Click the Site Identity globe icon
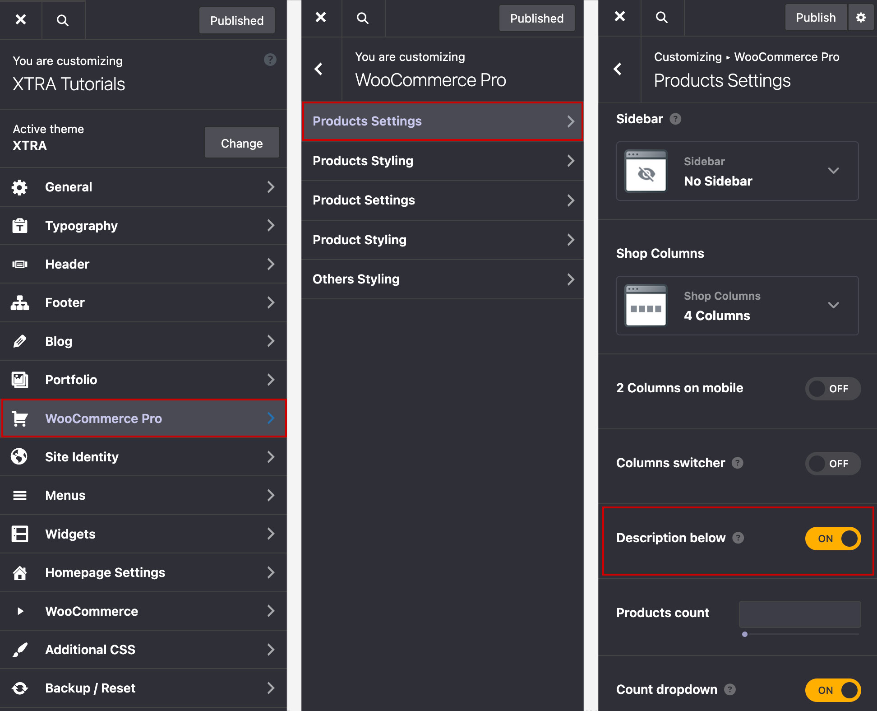Image resolution: width=877 pixels, height=711 pixels. click(x=19, y=457)
